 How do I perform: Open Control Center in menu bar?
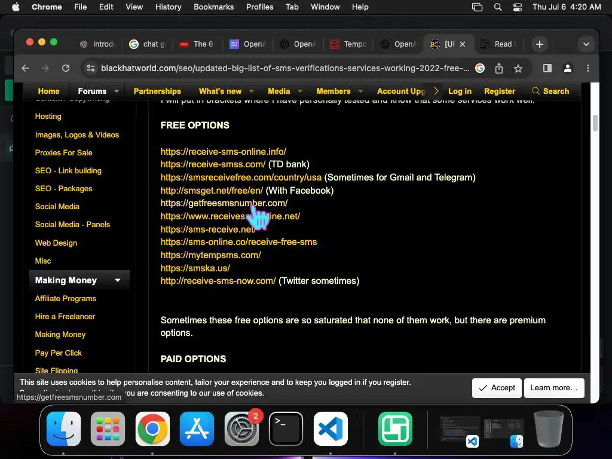[518, 7]
